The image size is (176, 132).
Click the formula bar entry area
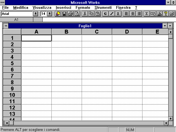[x=109, y=20]
